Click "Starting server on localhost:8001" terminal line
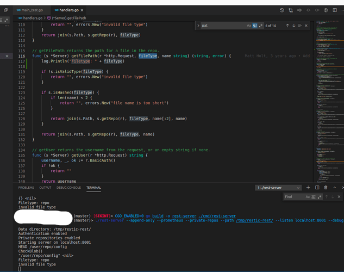The height and width of the screenshot is (272, 344). pos(54,243)
